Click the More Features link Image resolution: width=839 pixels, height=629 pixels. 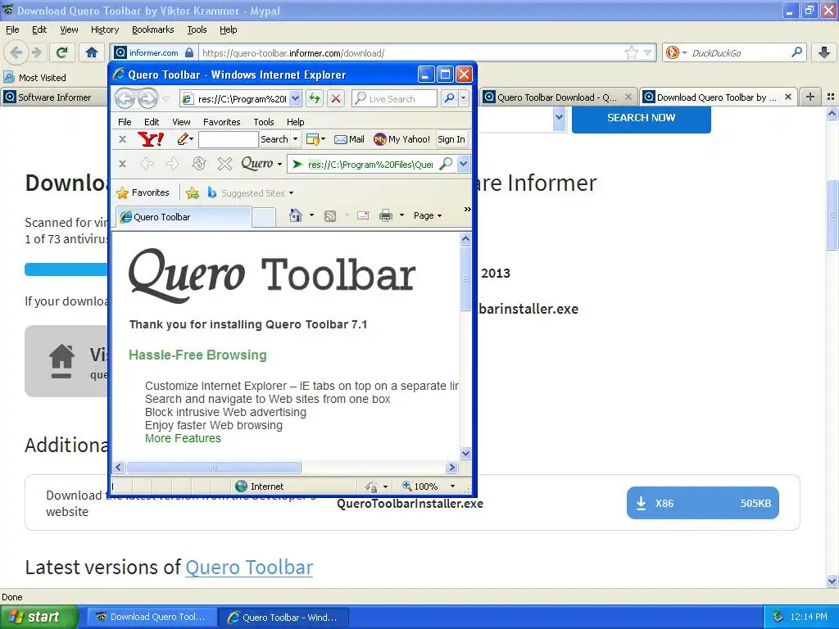pyautogui.click(x=183, y=438)
